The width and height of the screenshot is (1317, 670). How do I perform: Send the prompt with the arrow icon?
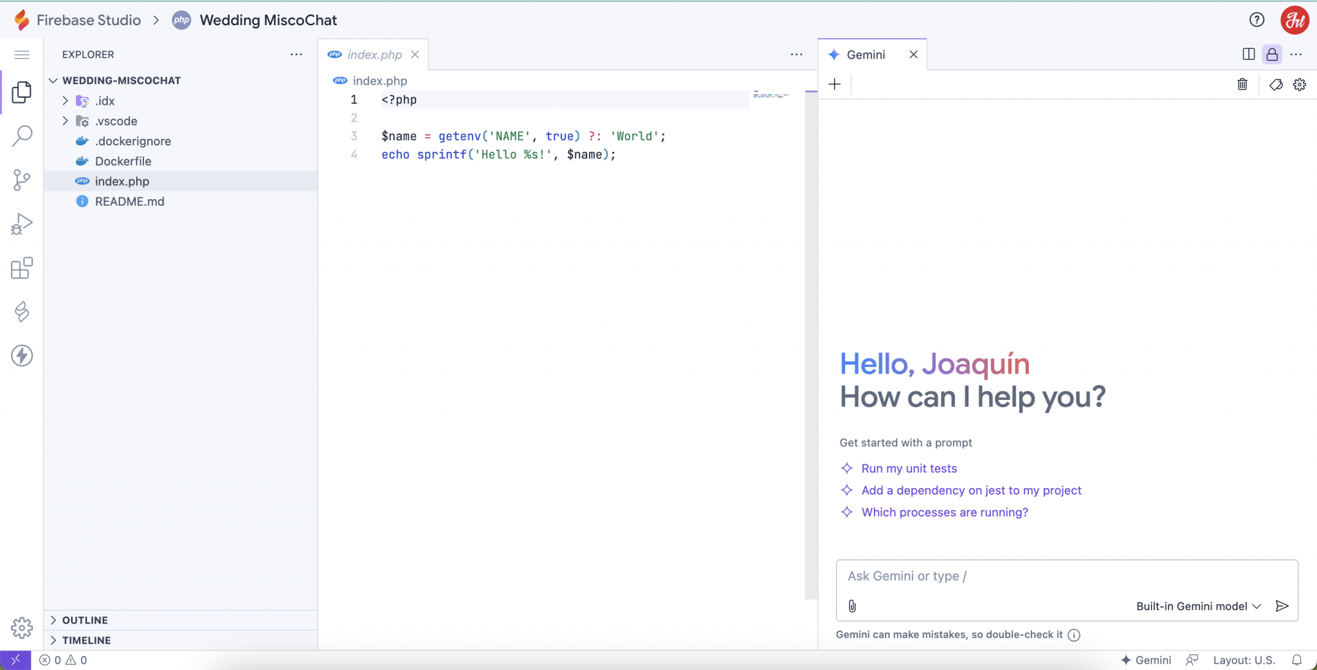pyautogui.click(x=1282, y=605)
